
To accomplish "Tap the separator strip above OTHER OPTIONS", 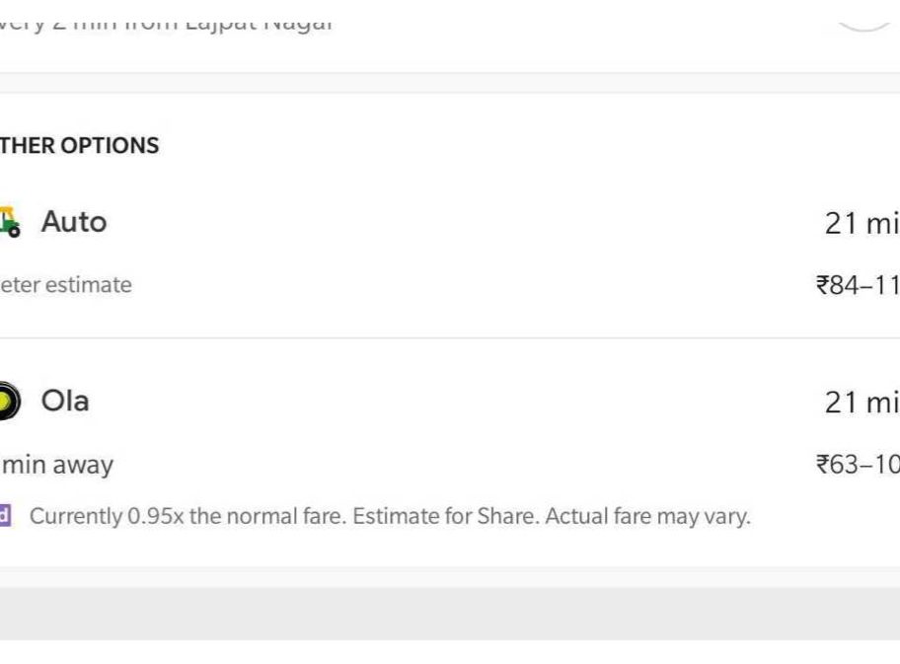I will pos(450,83).
